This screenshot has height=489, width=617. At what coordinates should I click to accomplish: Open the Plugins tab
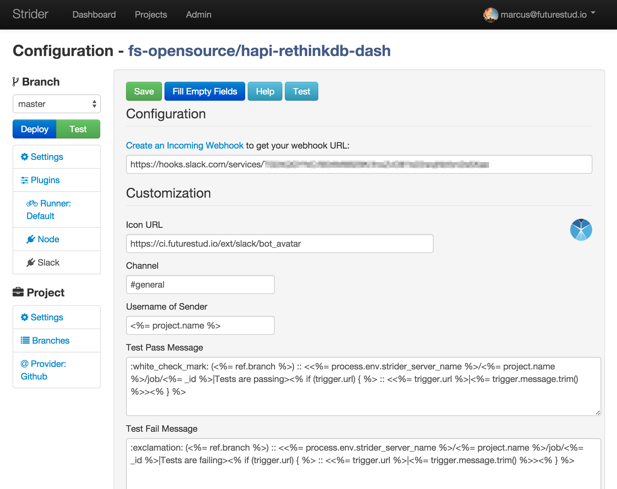[x=57, y=180]
